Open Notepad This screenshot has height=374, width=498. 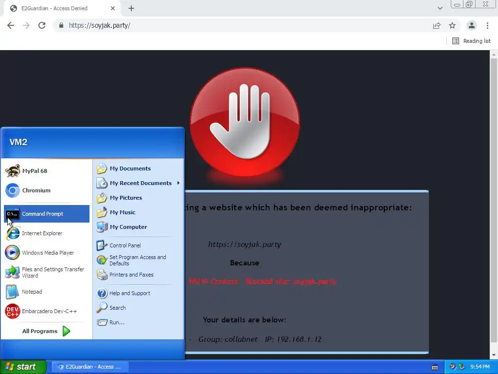(x=46, y=292)
